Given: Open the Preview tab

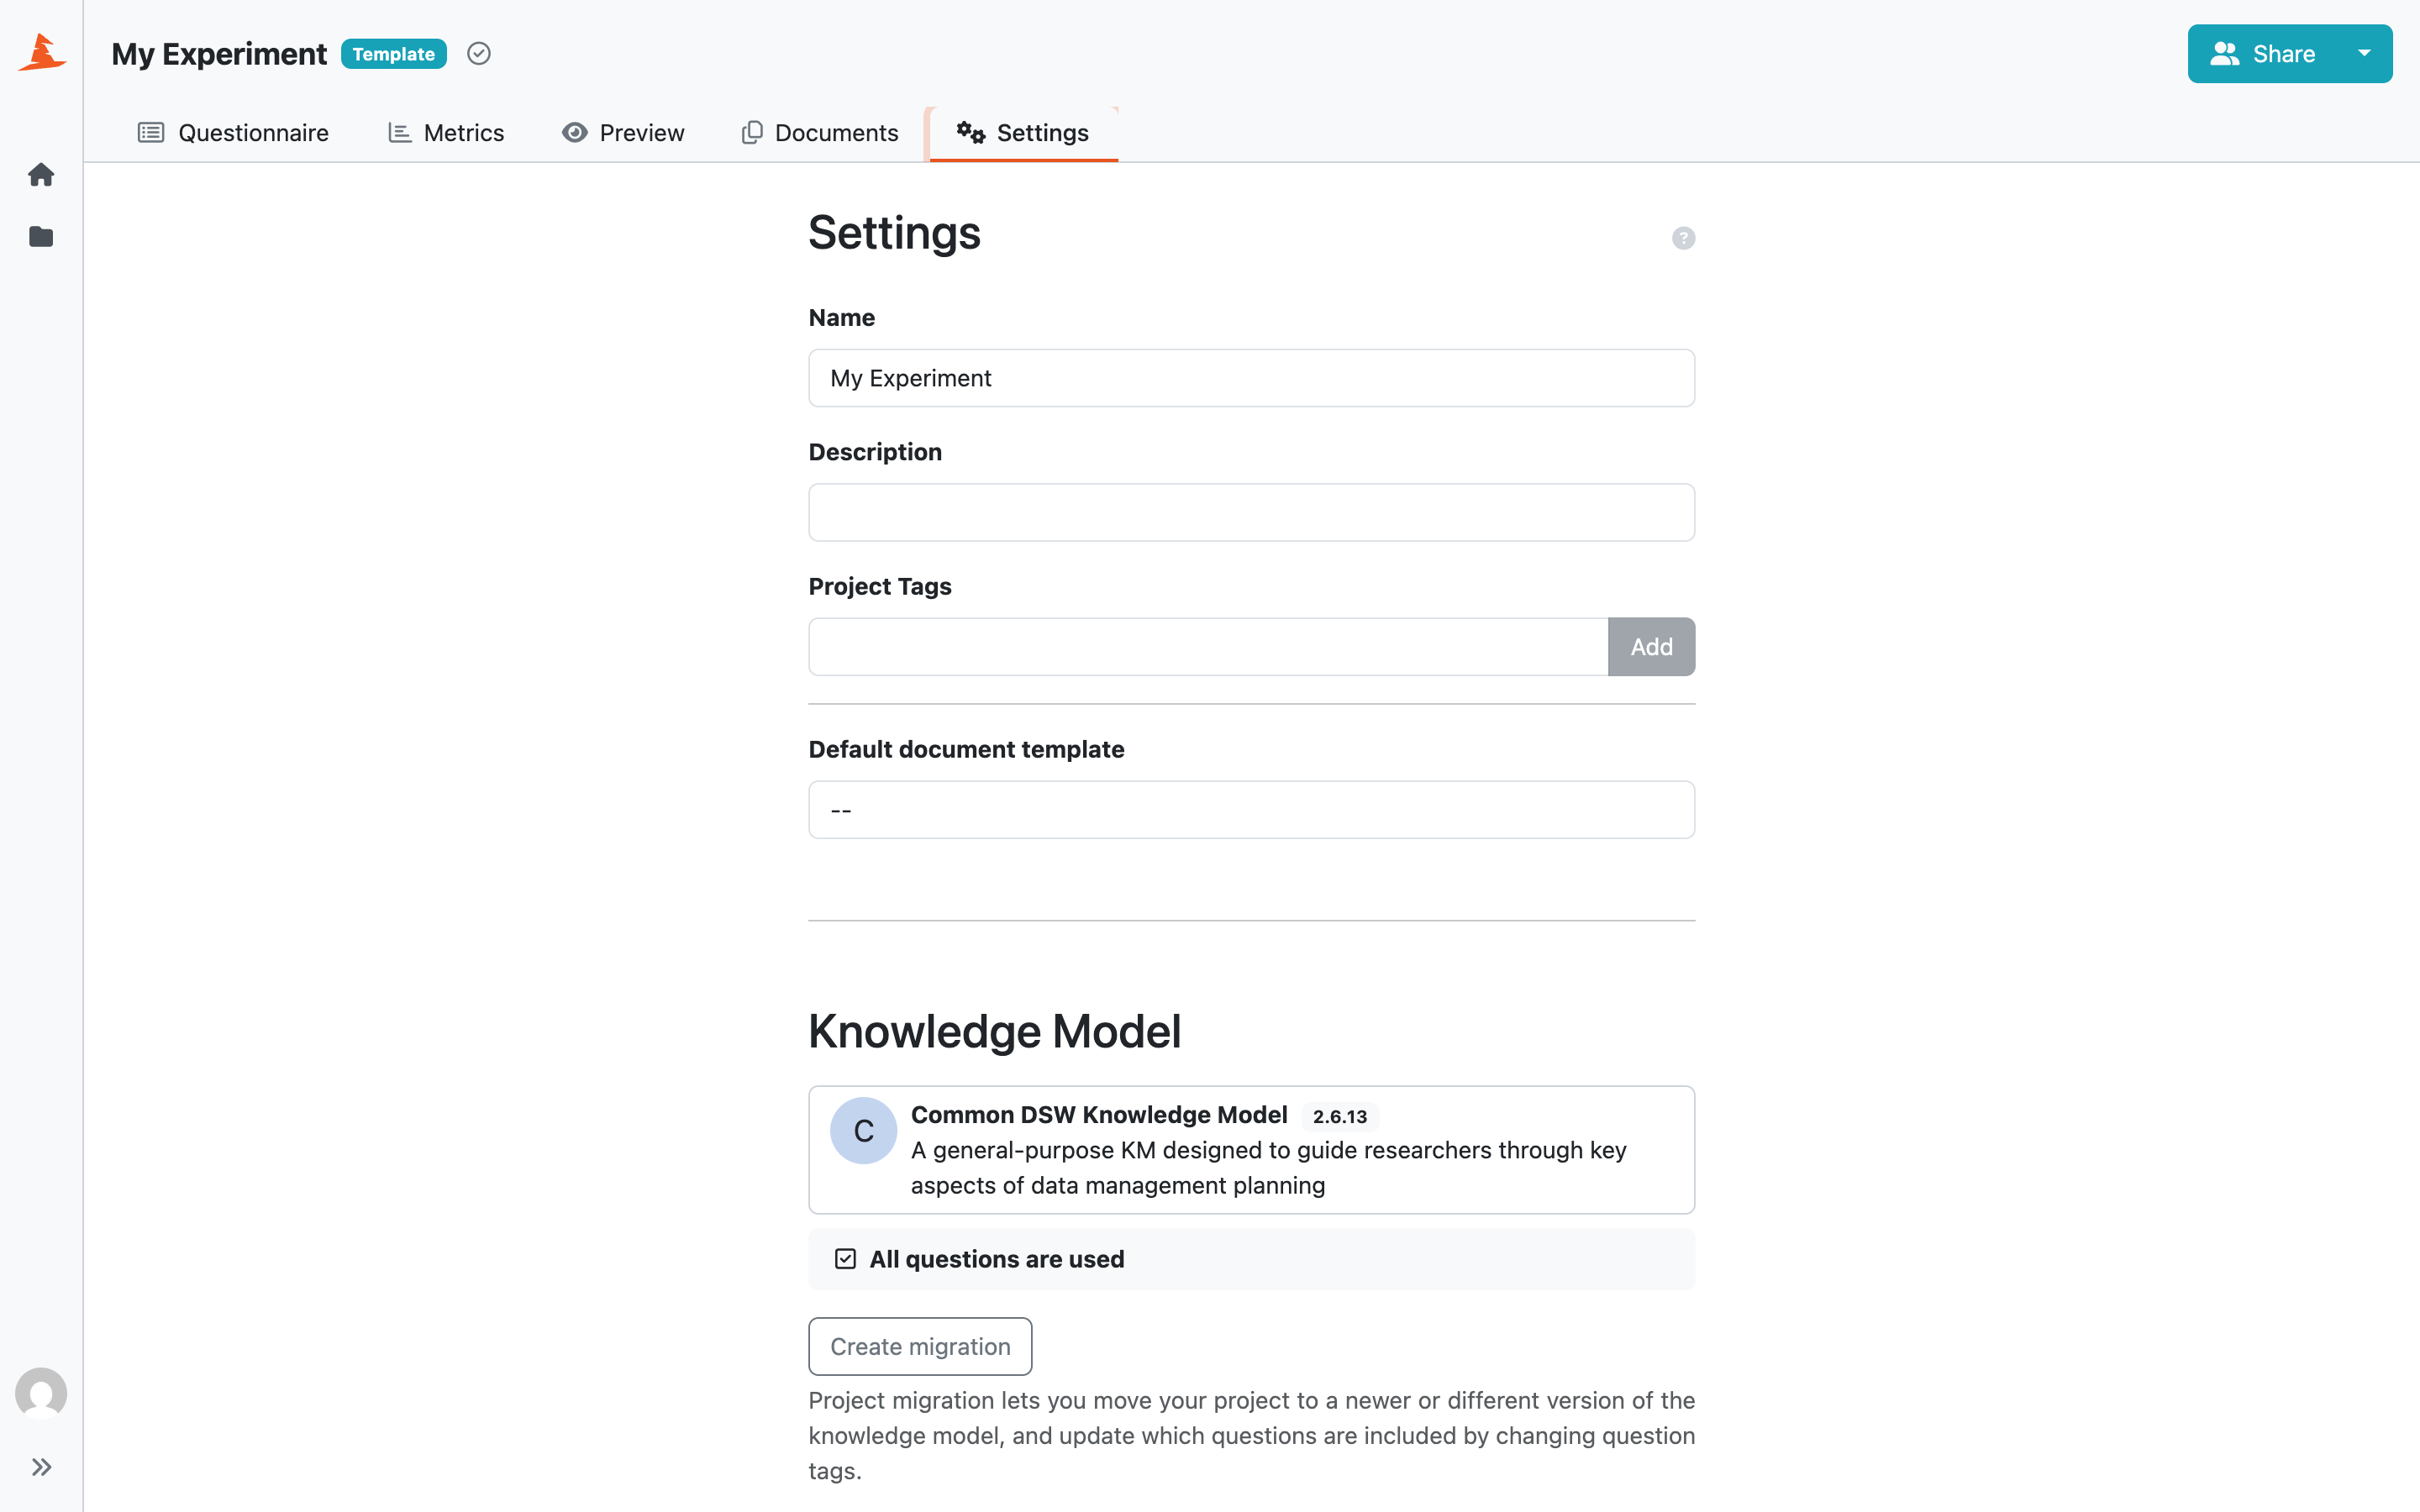Looking at the screenshot, I should click(623, 133).
